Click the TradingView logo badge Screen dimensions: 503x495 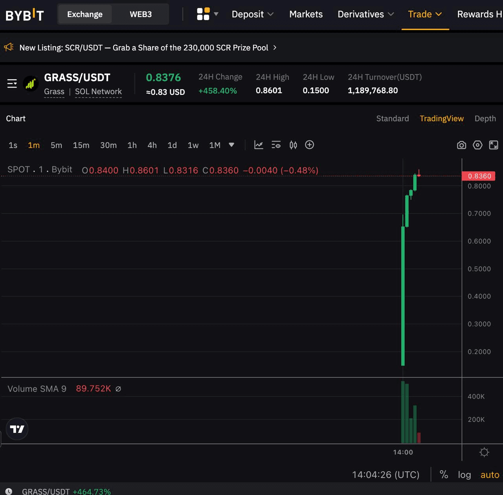point(17,429)
